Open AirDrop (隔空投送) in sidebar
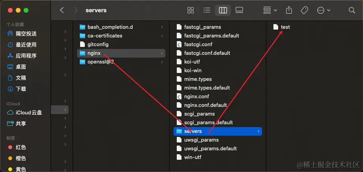This screenshot has width=363, height=172. (x=22, y=34)
